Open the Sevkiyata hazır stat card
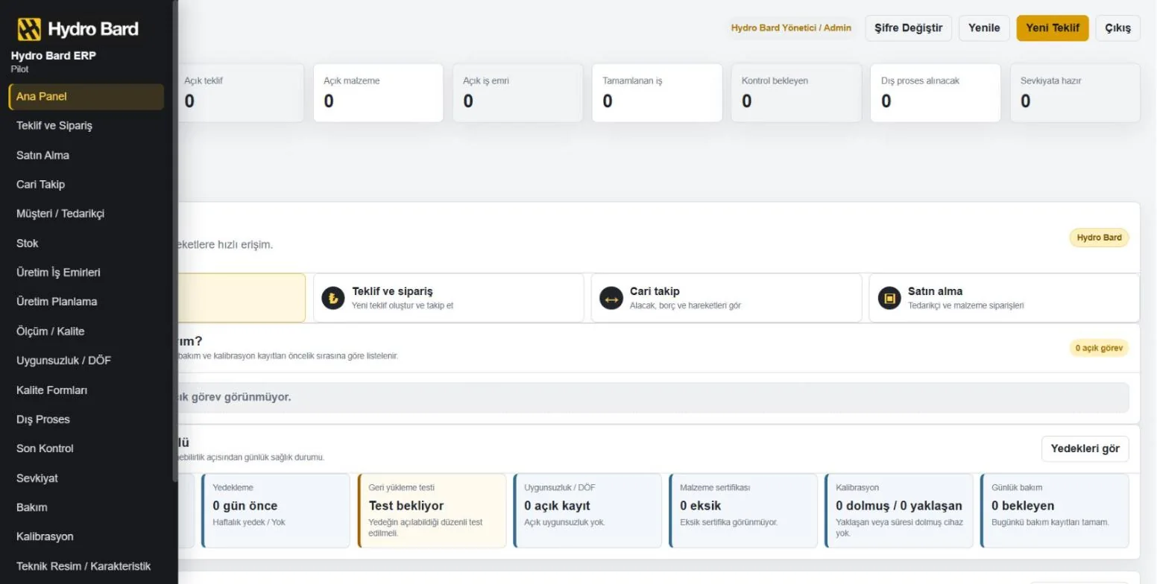Image resolution: width=1157 pixels, height=584 pixels. 1075,93
